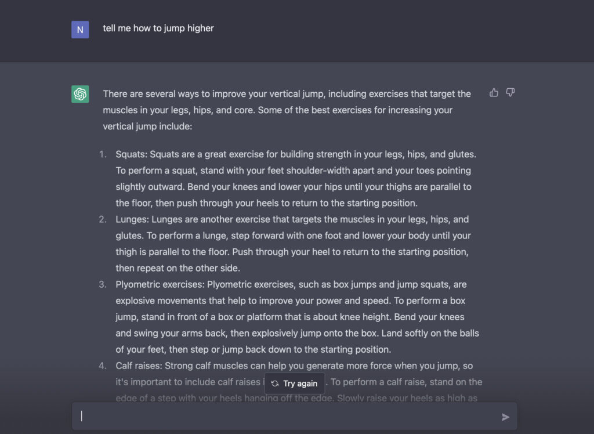Click the thumbs down feedback icon
This screenshot has height=434, width=594.
(x=510, y=92)
